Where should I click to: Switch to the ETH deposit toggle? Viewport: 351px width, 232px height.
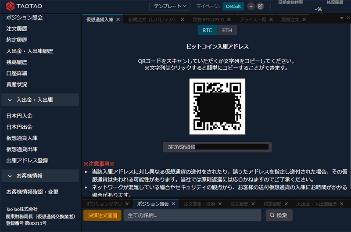click(227, 30)
